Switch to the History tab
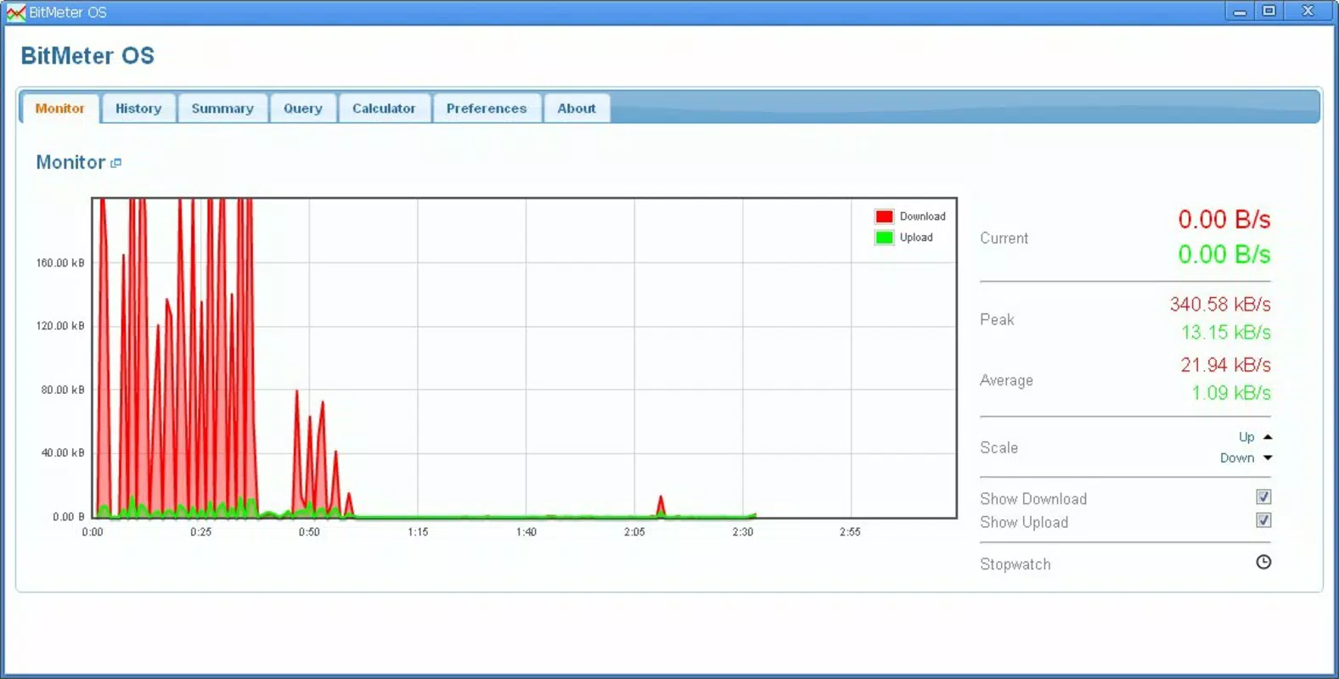The height and width of the screenshot is (679, 1339). 138,109
